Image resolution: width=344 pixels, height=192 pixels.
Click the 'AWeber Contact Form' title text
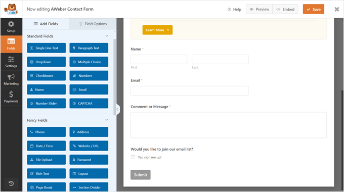tap(72, 9)
